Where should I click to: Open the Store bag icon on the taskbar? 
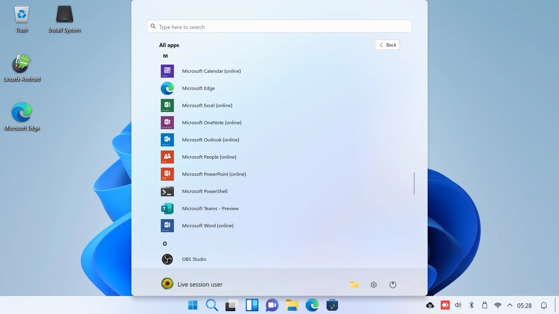pos(332,305)
